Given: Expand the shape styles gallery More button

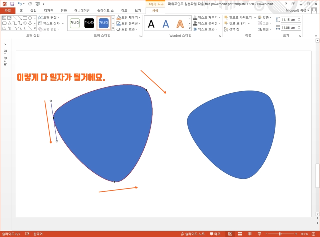Looking at the screenshot, I should [x=113, y=28].
